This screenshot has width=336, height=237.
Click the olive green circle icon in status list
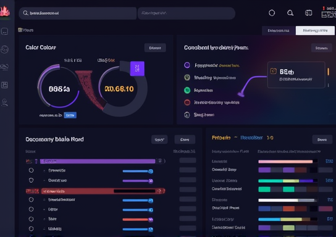[x=187, y=78]
